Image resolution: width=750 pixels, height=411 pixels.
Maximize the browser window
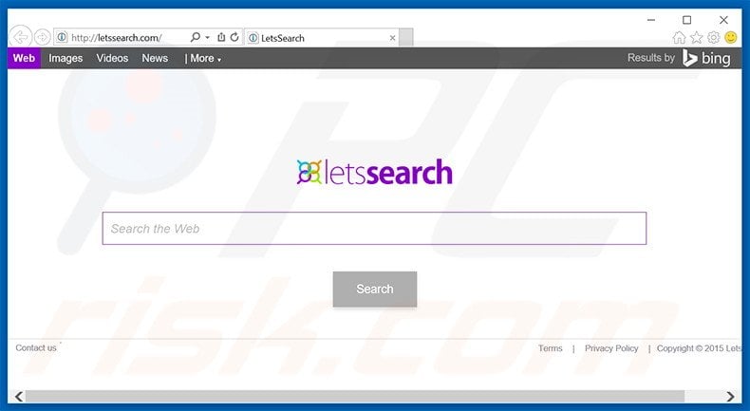coord(686,20)
